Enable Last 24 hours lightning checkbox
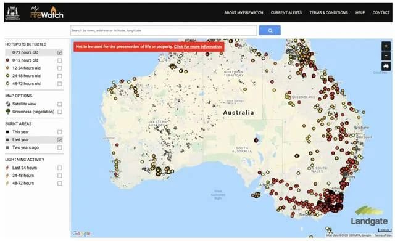 click(x=60, y=168)
